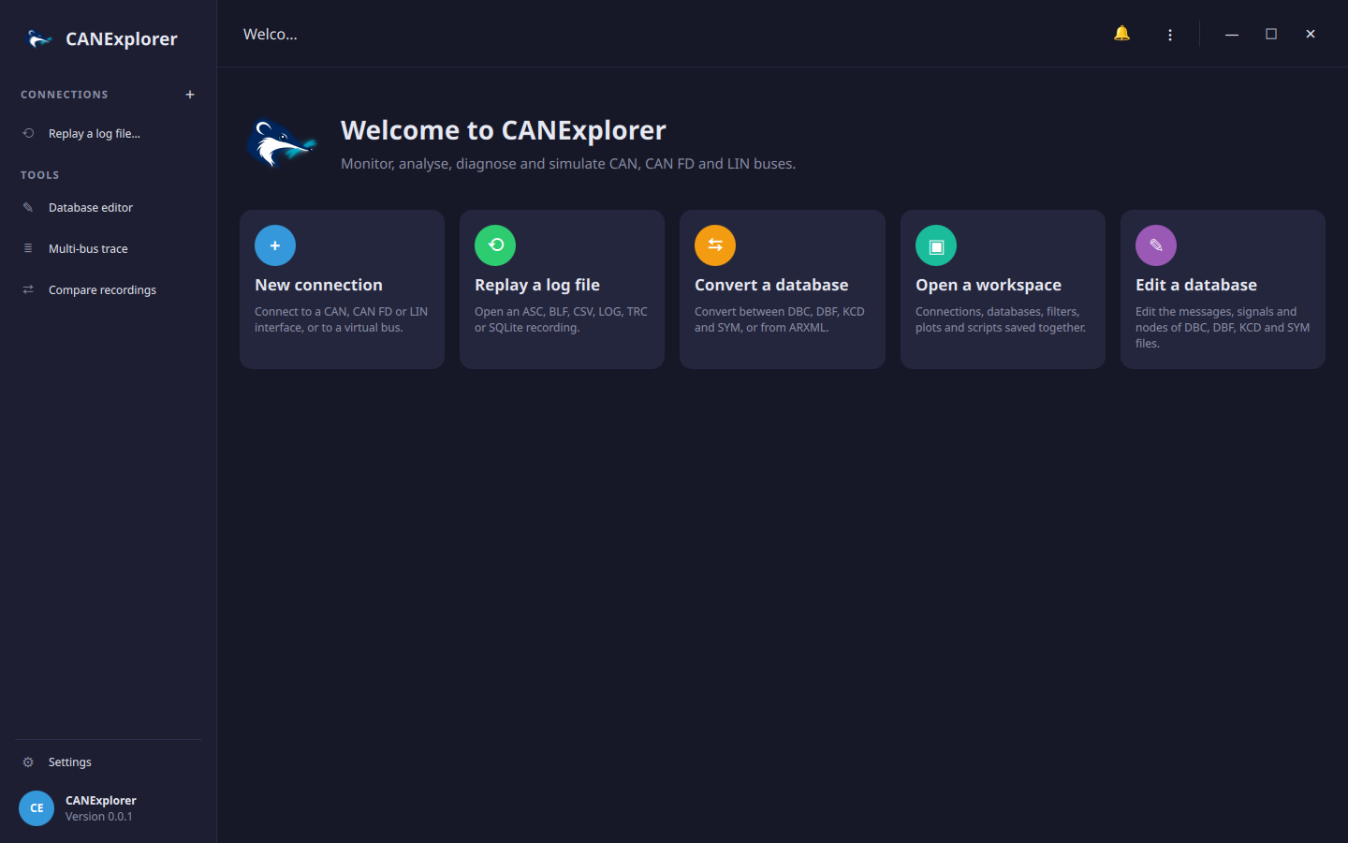This screenshot has height=843, width=1348.
Task: Click the CE avatar circle
Action: point(37,807)
